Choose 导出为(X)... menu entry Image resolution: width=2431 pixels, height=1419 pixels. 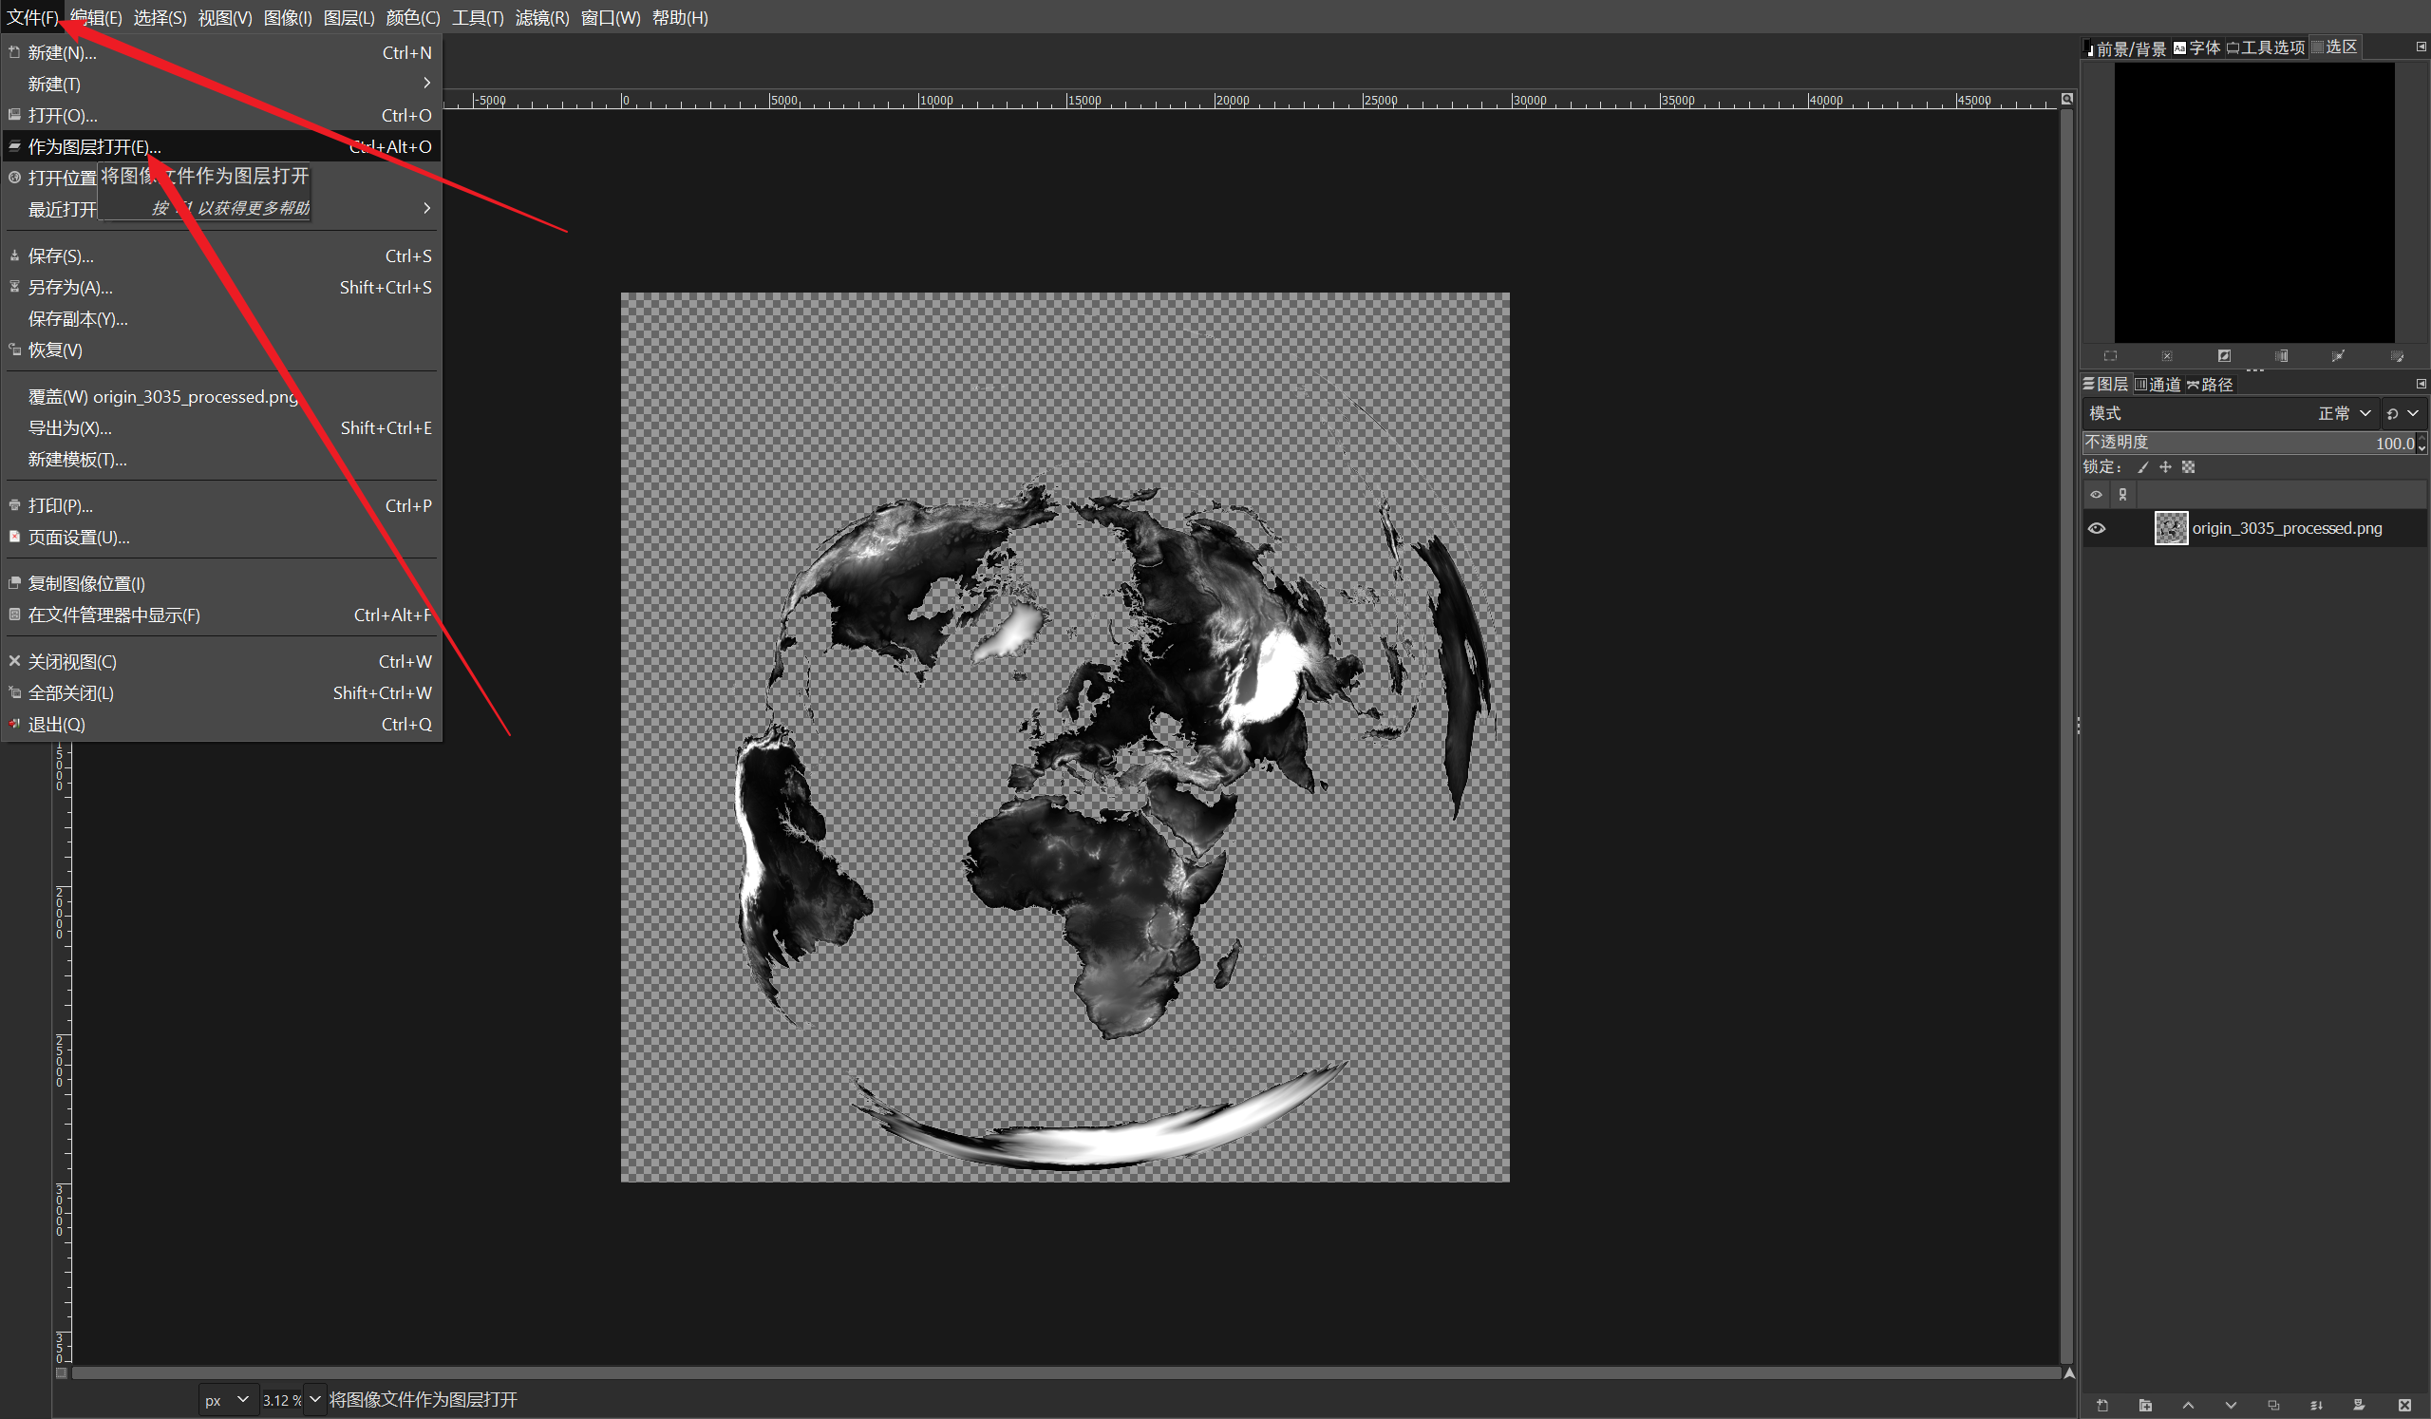(221, 428)
